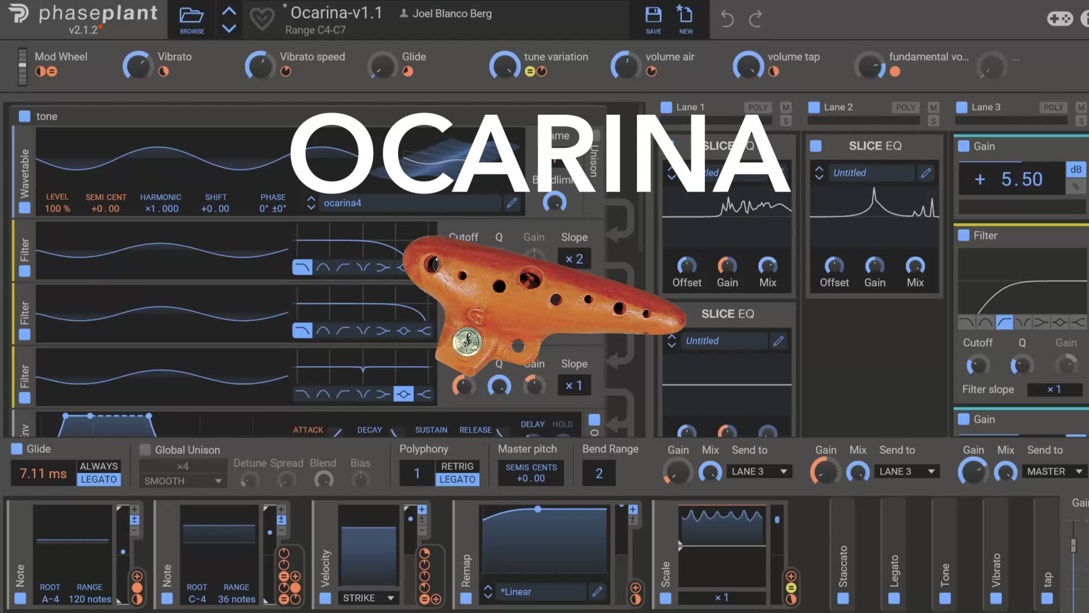
Task: Open Lane 3 Send to MASTER dropdown
Action: [x=1055, y=471]
